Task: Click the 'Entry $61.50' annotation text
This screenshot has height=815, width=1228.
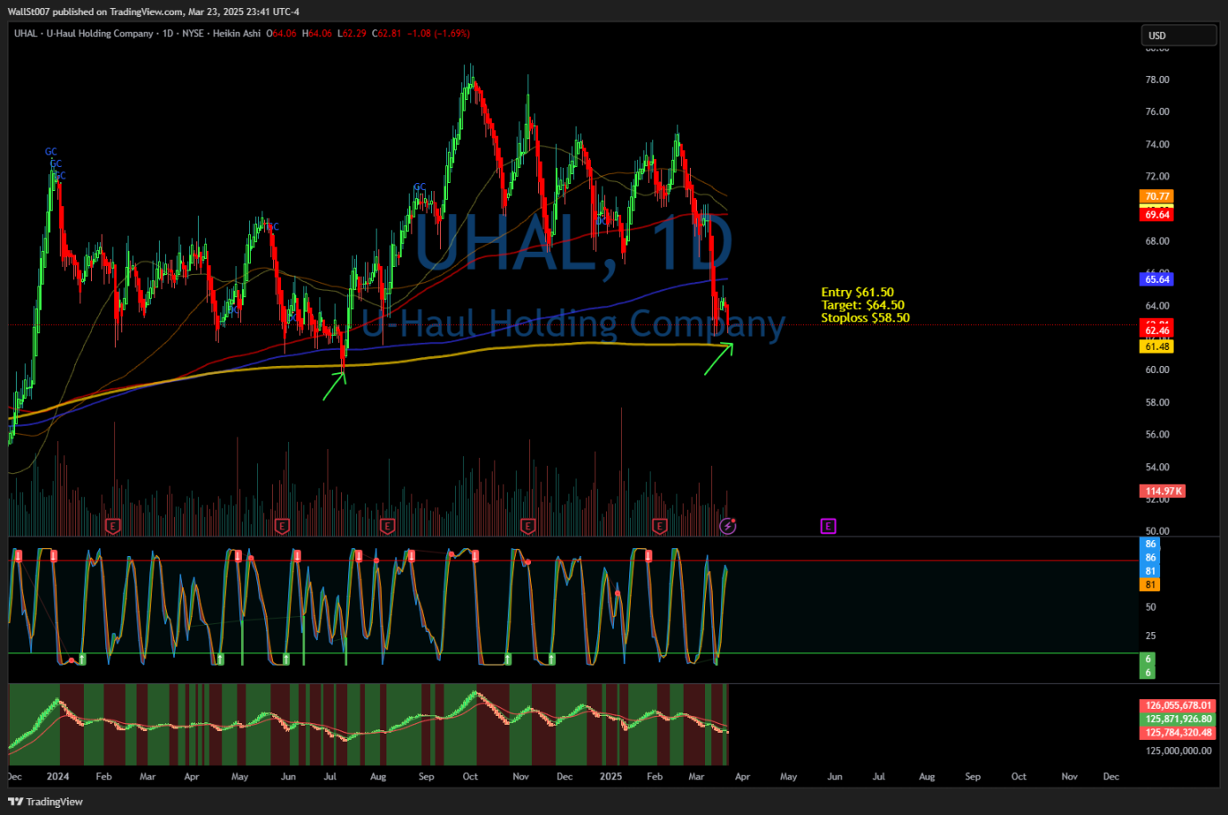Action: (857, 292)
